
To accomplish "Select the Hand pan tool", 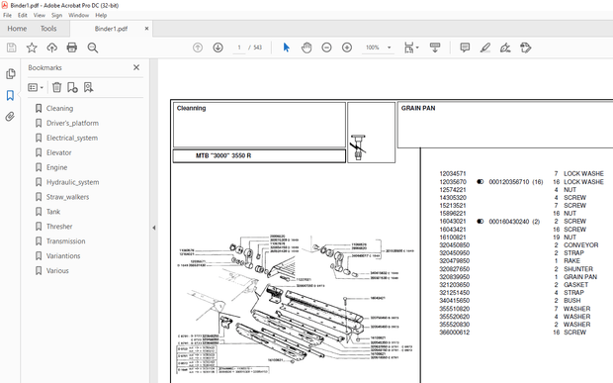I will coord(306,48).
